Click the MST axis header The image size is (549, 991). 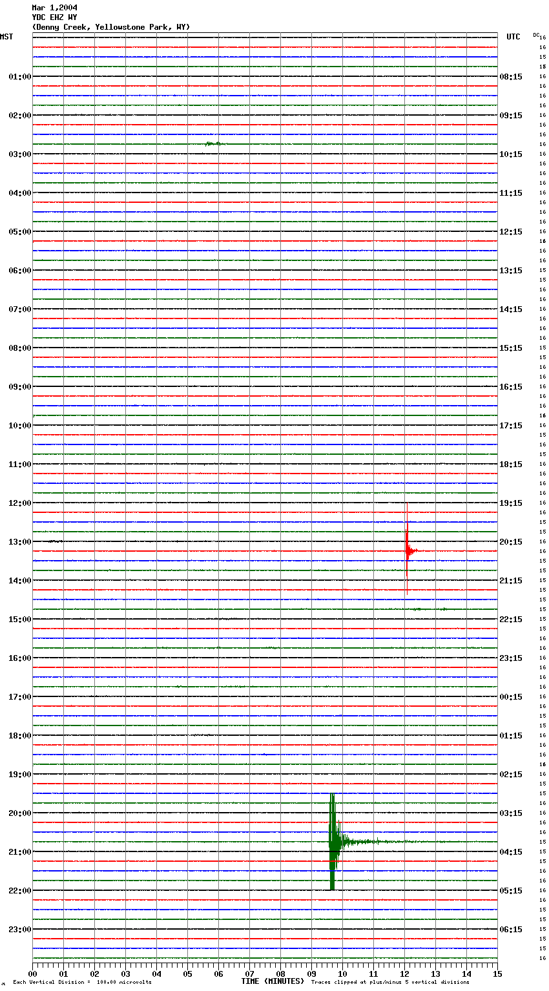[6, 37]
